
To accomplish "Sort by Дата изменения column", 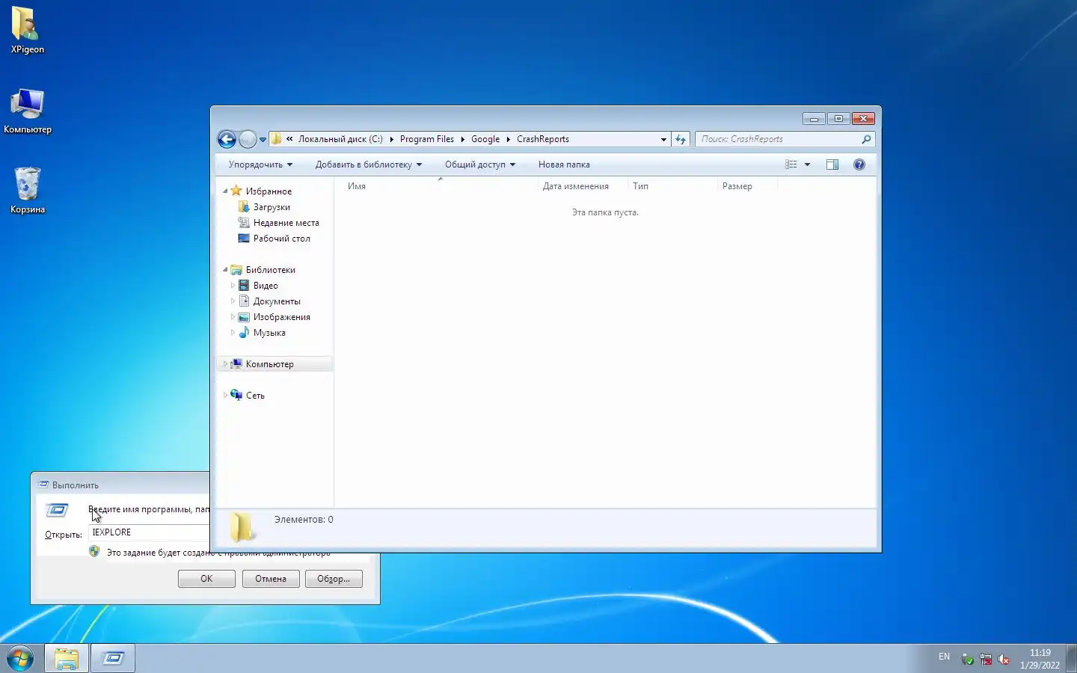I will pos(583,186).
